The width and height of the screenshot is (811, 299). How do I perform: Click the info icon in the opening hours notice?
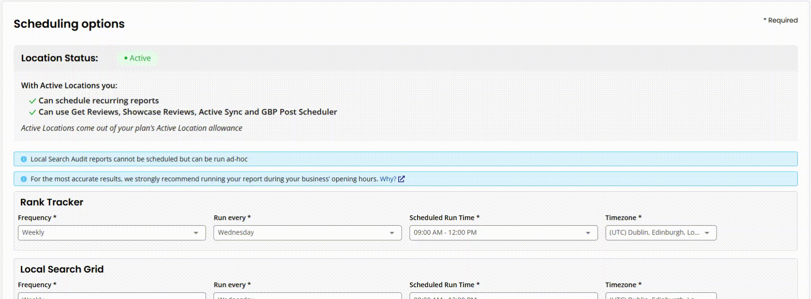[24, 179]
